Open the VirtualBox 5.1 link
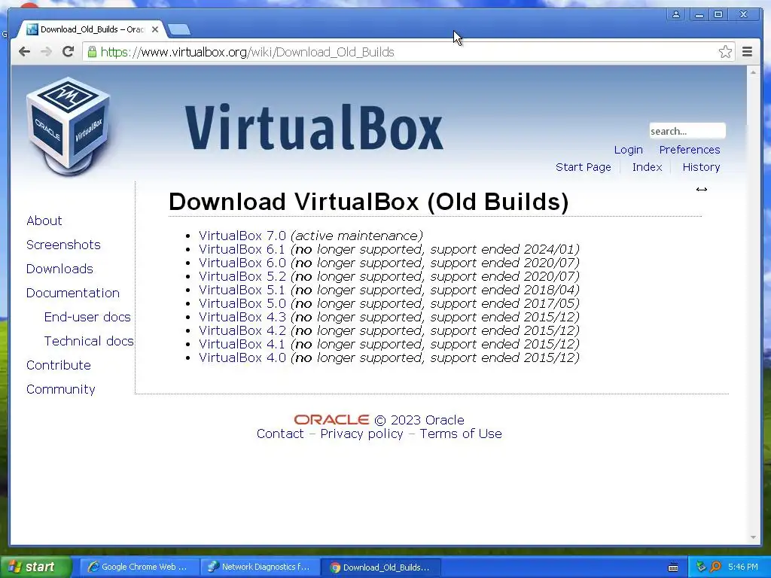 pos(242,290)
